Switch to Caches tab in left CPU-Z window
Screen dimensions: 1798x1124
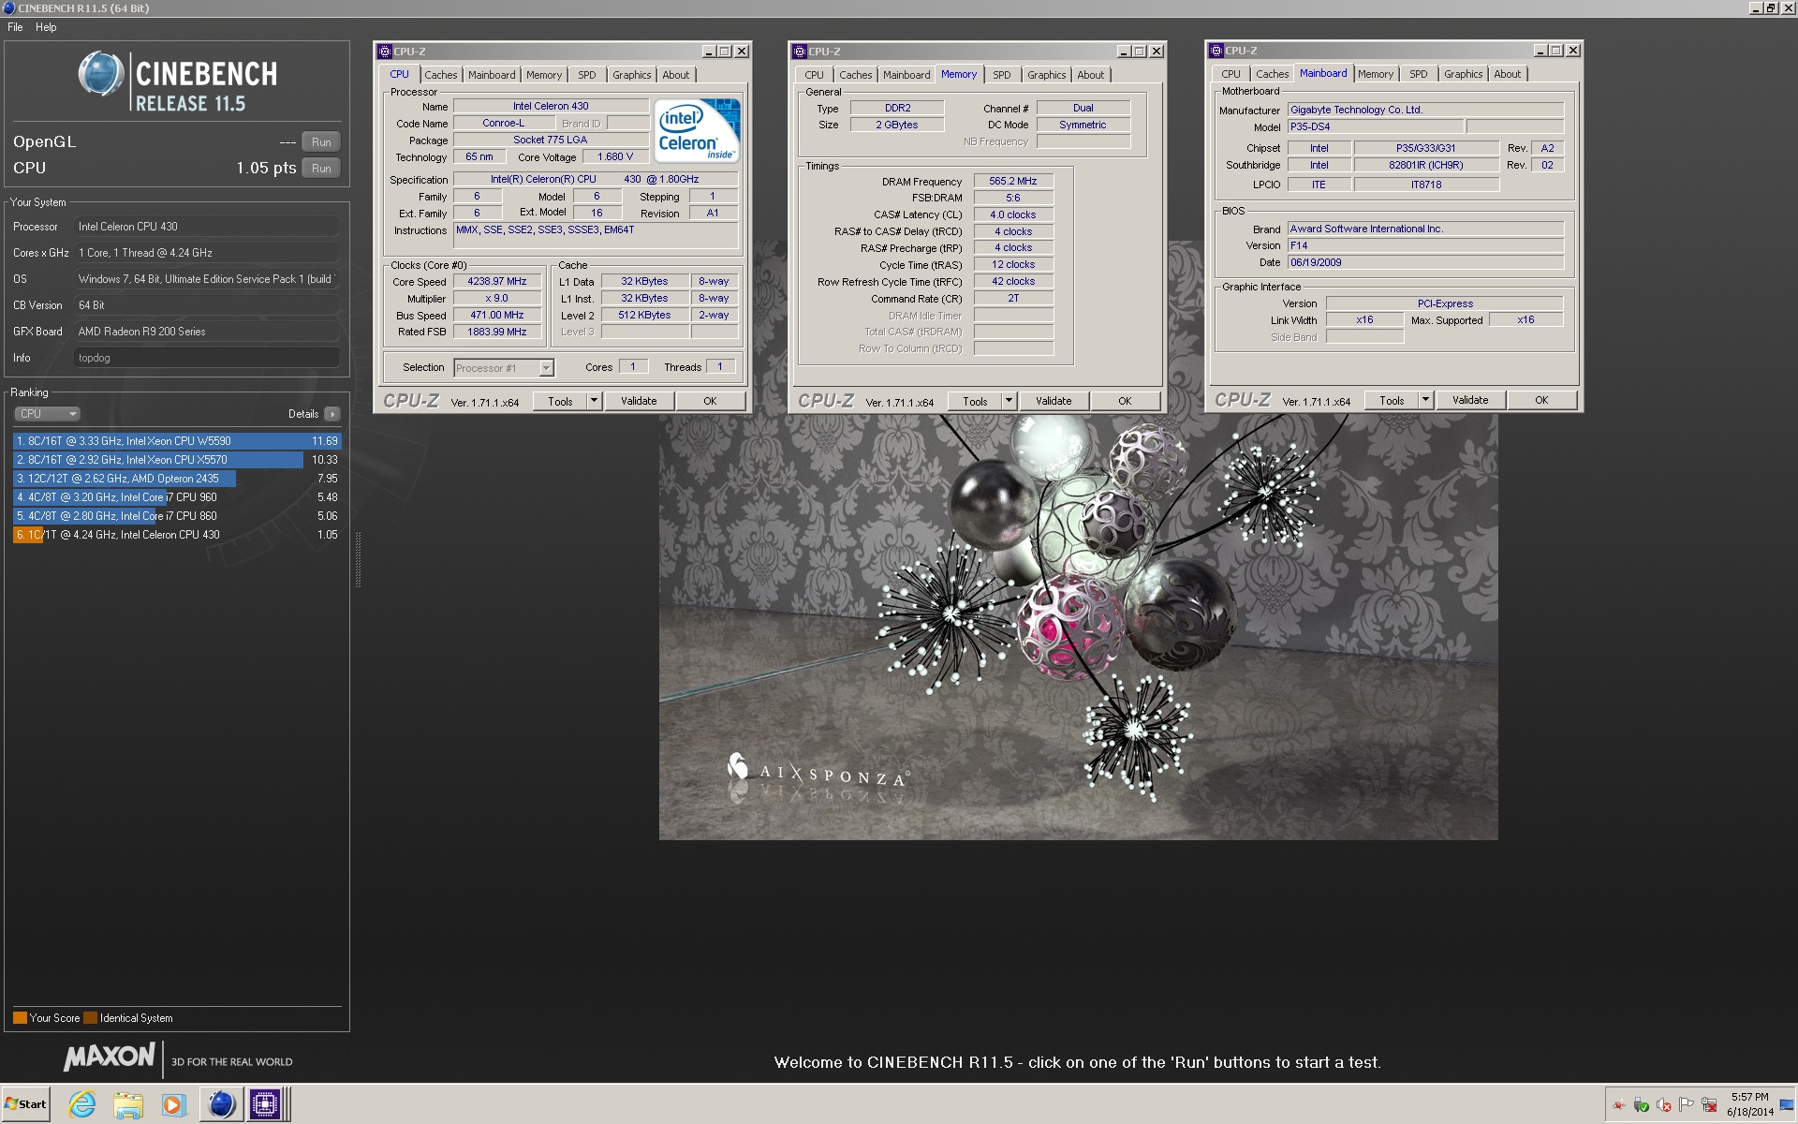click(x=440, y=75)
